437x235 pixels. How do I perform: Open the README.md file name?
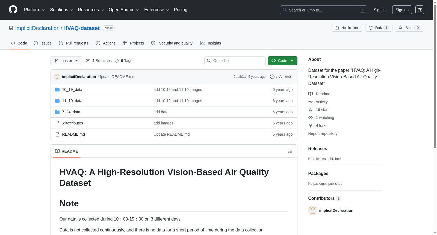pos(73,134)
